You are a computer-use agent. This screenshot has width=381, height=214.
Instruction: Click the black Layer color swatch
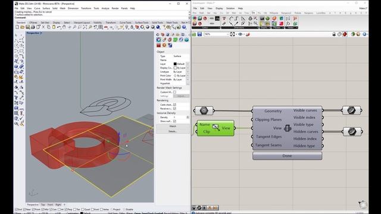point(175,64)
